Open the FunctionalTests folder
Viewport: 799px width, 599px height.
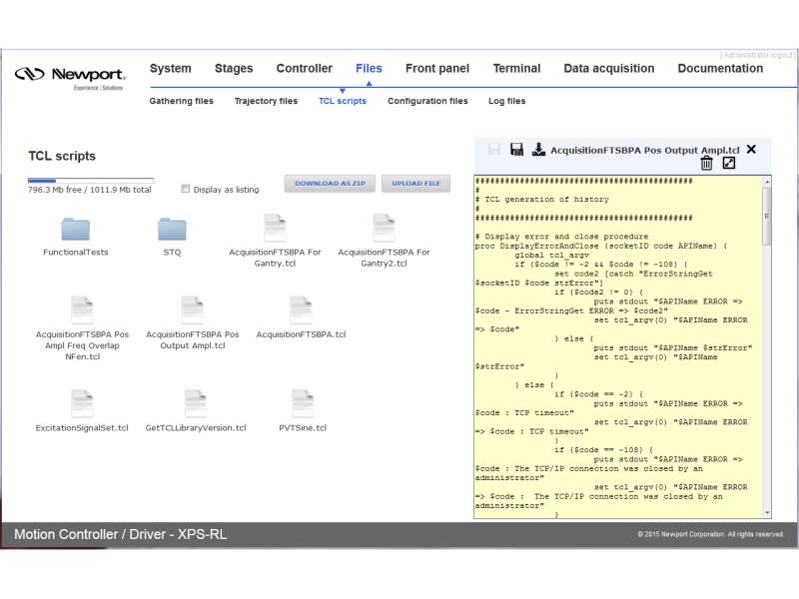click(76, 230)
